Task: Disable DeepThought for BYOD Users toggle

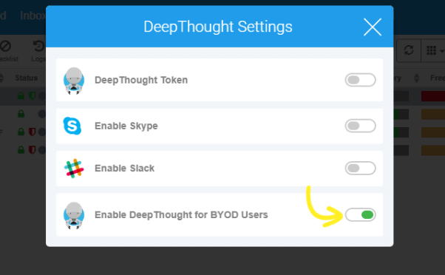Action: point(361,215)
